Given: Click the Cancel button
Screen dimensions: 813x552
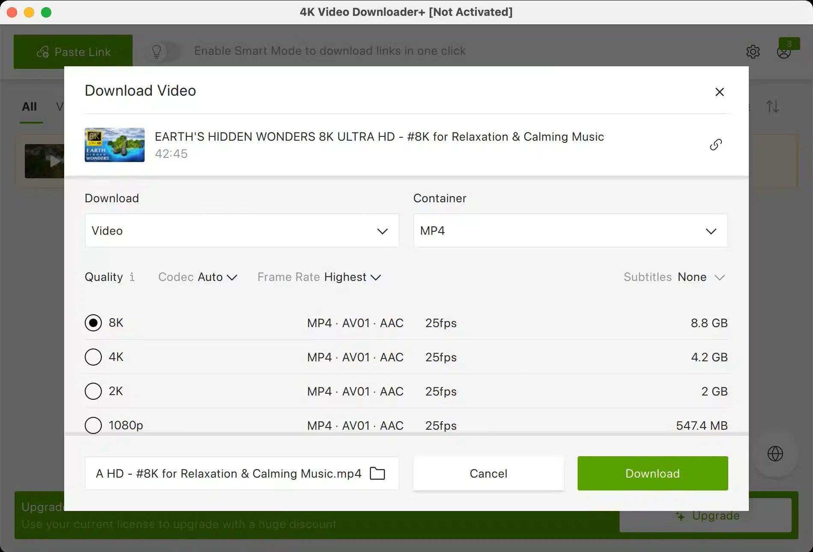Looking at the screenshot, I should click(489, 473).
